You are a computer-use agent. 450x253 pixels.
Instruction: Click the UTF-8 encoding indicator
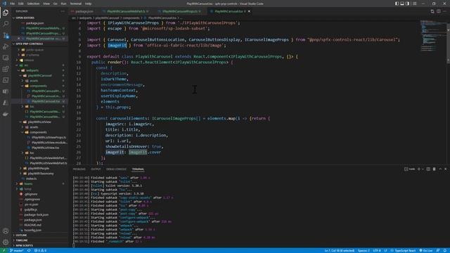pos(377,250)
